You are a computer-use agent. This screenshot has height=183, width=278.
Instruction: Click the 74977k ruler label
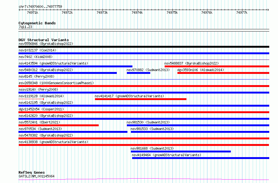(x=242, y=12)
